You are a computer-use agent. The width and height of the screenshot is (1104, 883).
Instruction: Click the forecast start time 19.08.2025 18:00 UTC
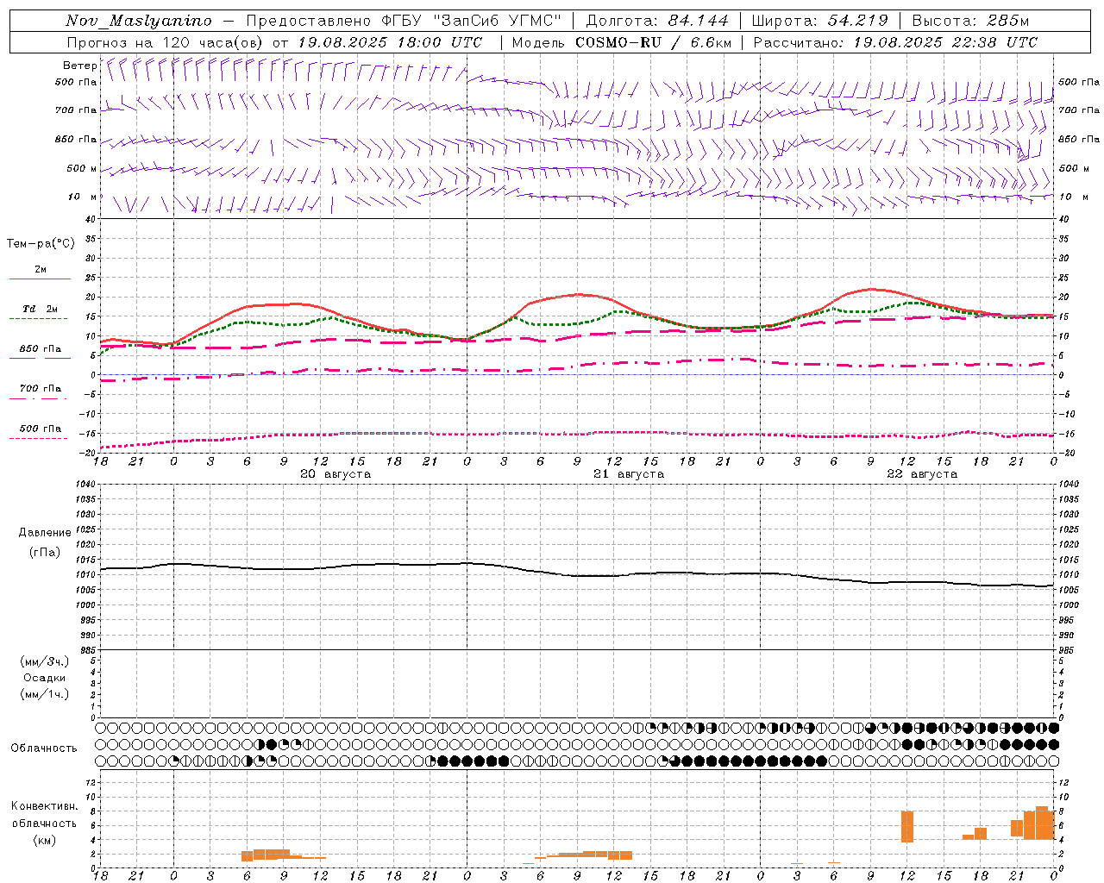pos(390,42)
